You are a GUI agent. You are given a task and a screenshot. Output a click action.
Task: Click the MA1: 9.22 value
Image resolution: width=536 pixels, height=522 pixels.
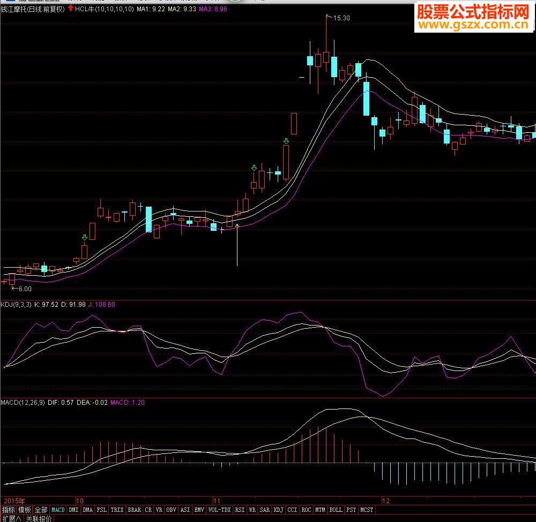pos(151,9)
